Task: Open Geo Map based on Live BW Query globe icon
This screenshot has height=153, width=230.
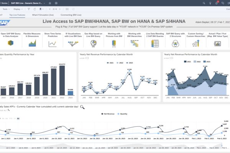Action: coord(94,44)
